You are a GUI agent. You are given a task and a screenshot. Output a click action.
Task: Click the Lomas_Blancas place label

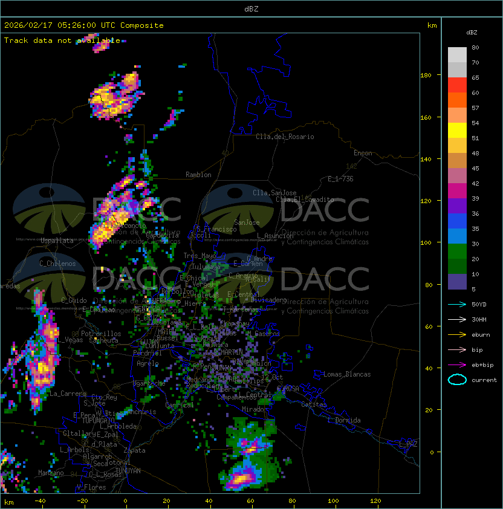pos(347,374)
